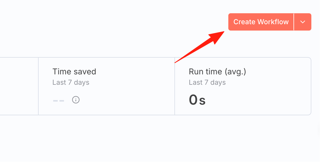The image size is (320, 162).
Task: Click the word Workflow in the orange button
Action: point(273,22)
